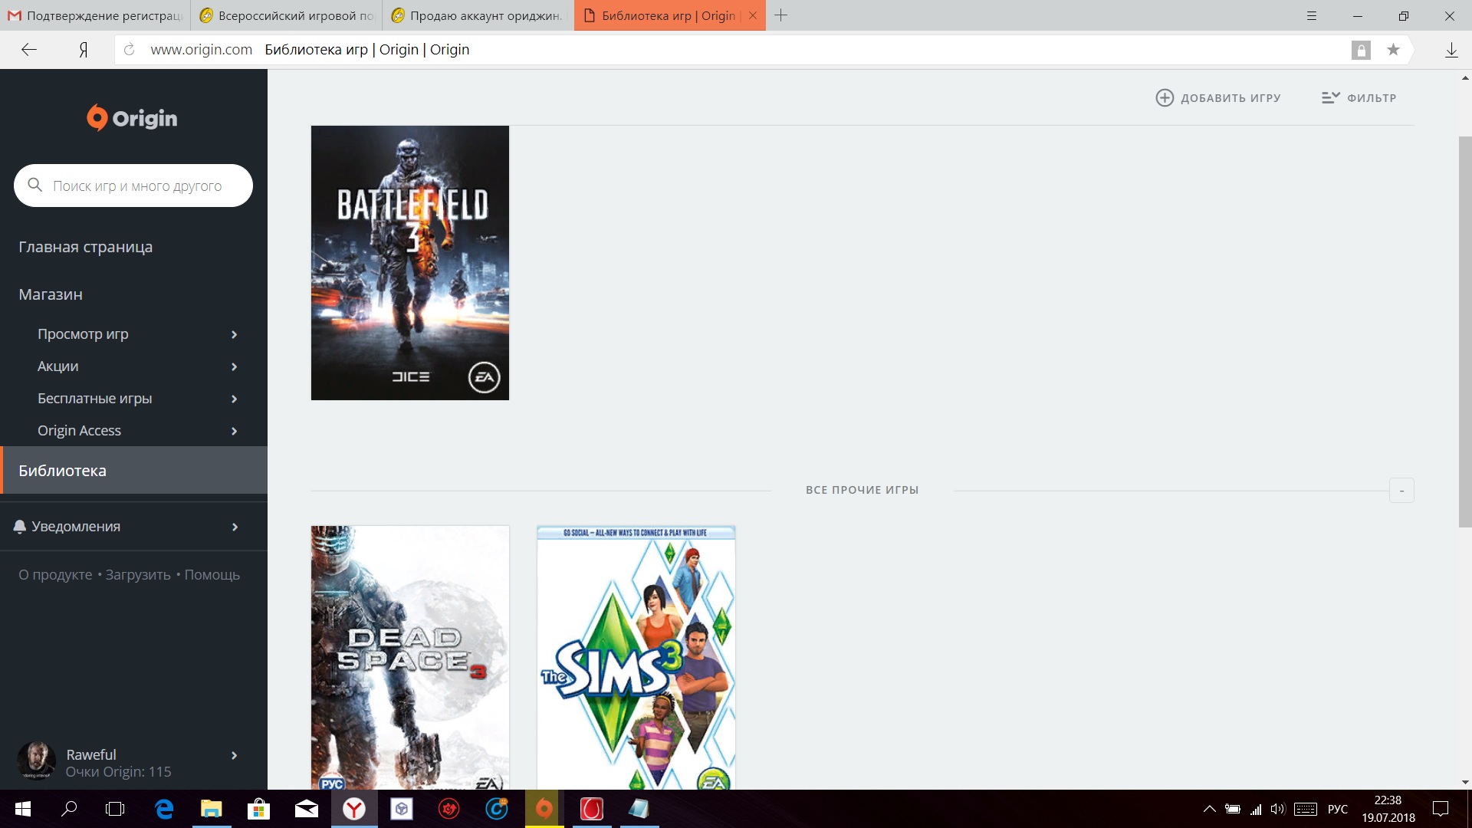1472x828 pixels.
Task: Click the lock security icon in address bar
Action: [x=1361, y=50]
